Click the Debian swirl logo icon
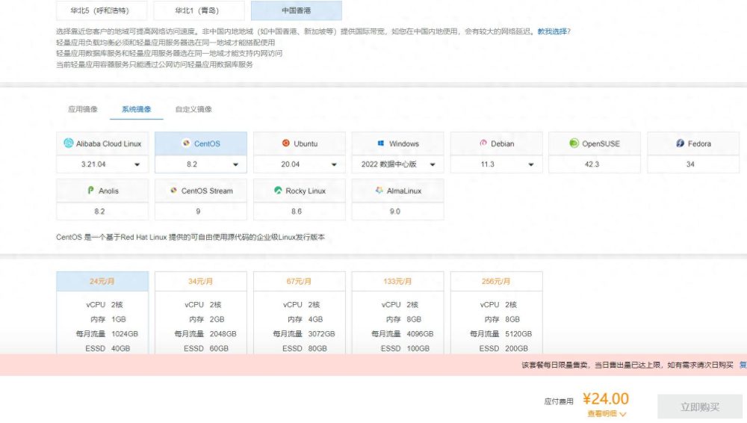 [483, 143]
